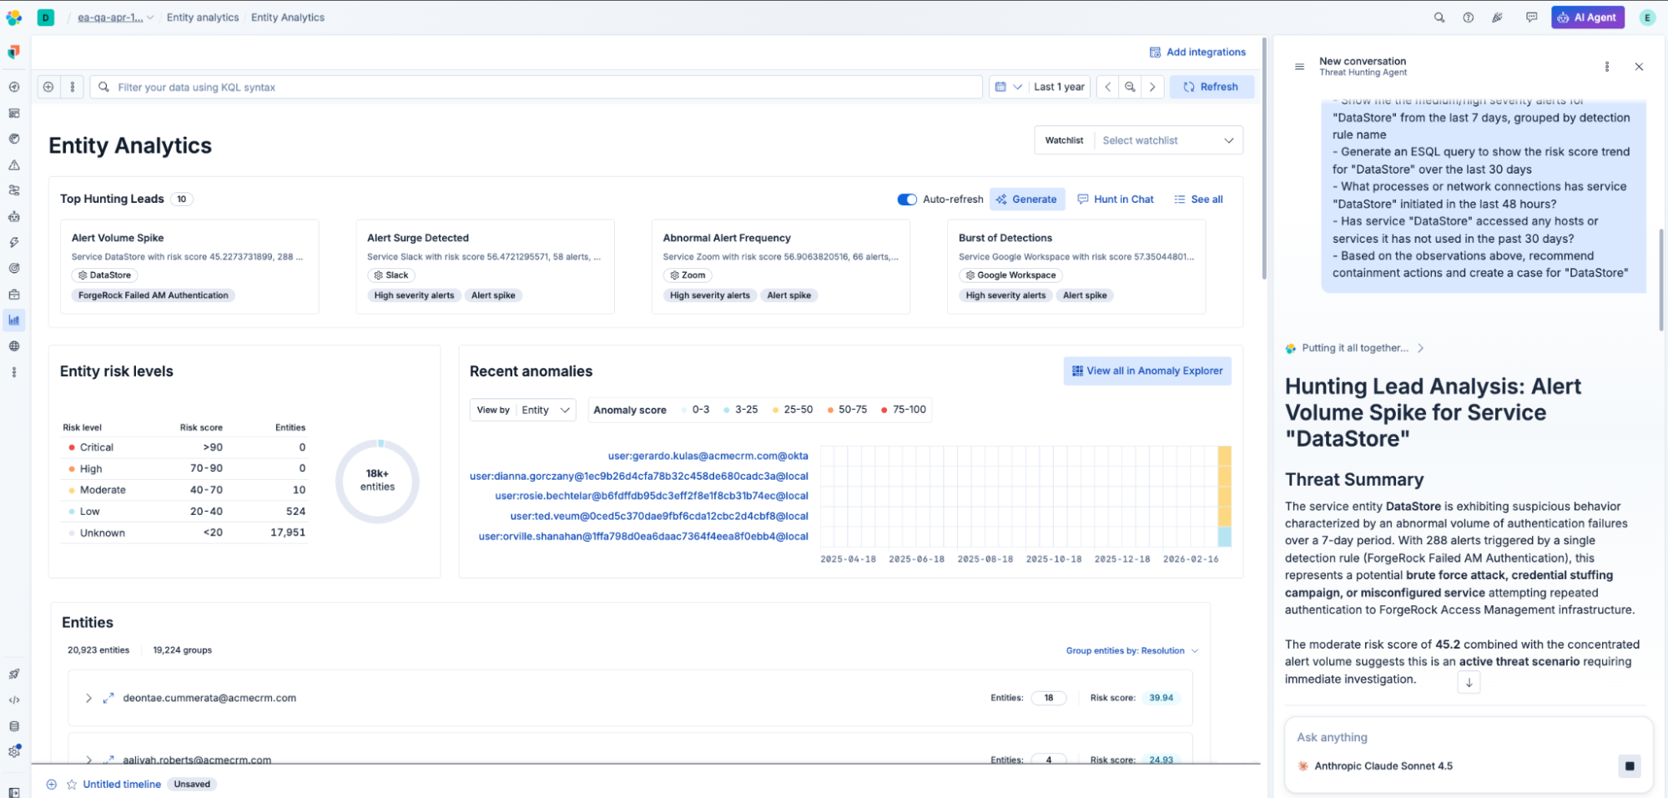Click the 75-100 anomaly score legend swatch

point(884,410)
